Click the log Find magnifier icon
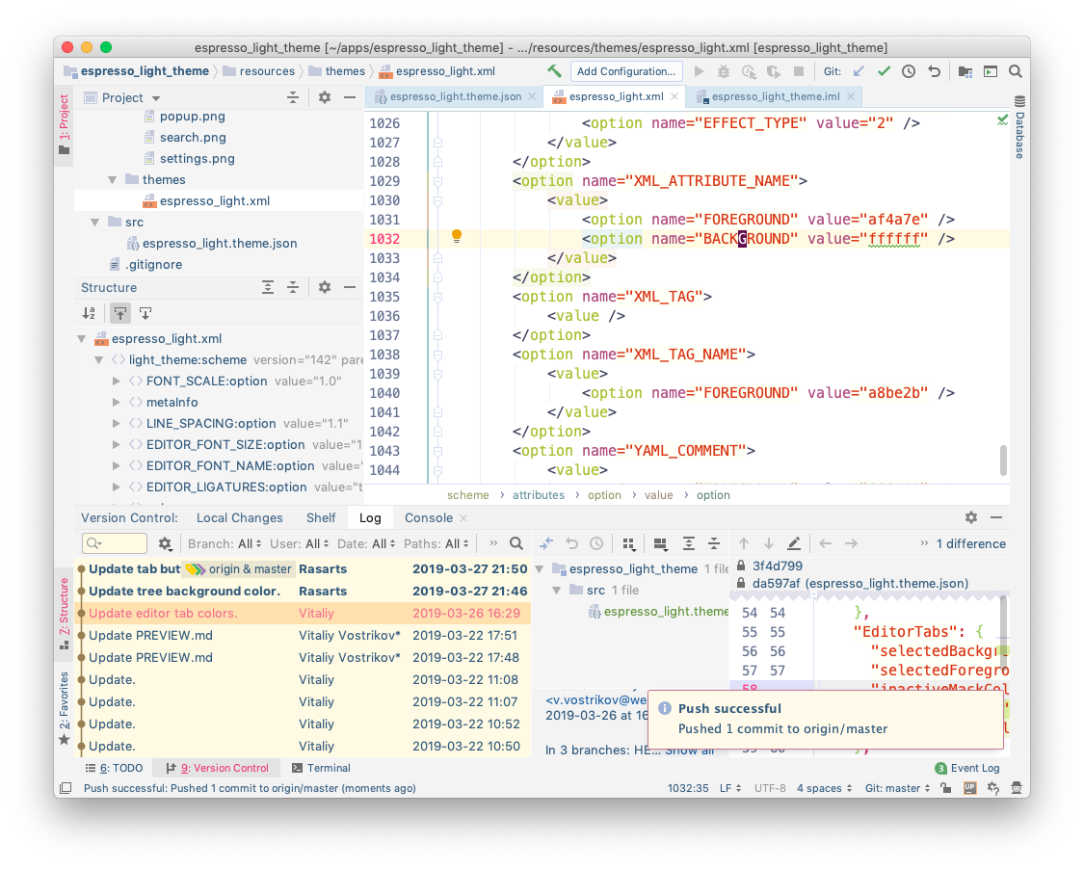 pyautogui.click(x=516, y=543)
